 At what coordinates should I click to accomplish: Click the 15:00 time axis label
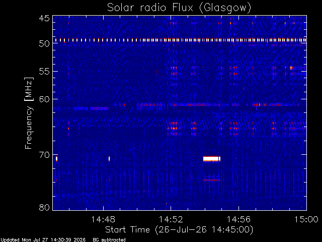point(306,220)
